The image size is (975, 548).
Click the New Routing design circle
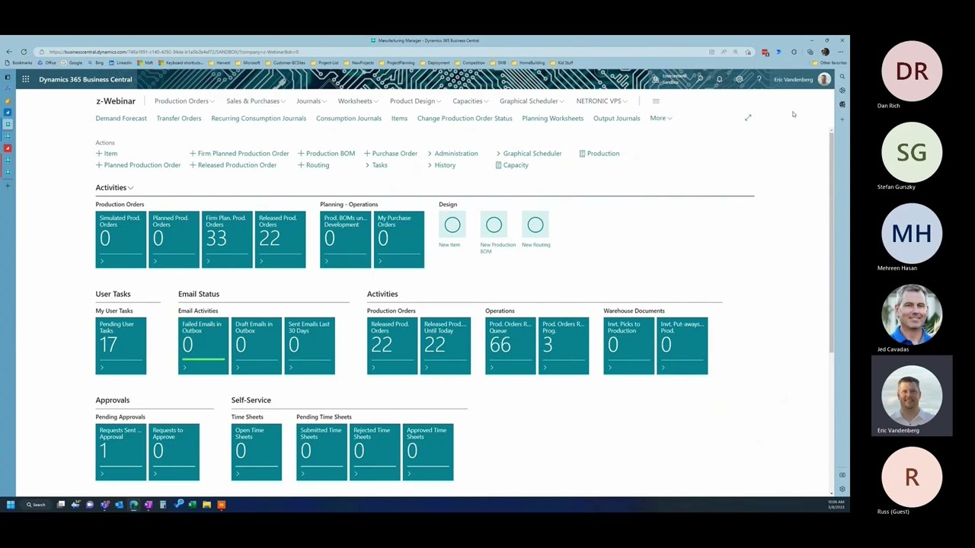pyautogui.click(x=535, y=225)
